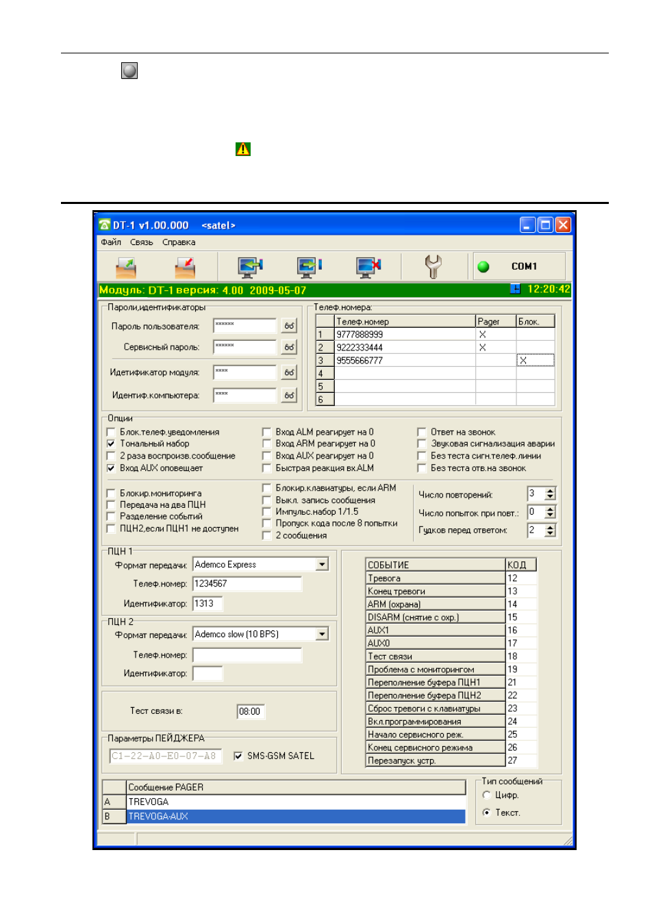Click the save-file folder icon with red arrow
654x924 pixels.
coord(185,267)
